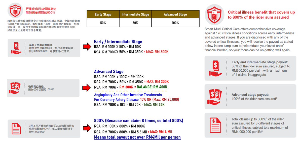Screen dimensions: 300x144
Task: Click the red arrow pointing to Early / Intermediate Stage
Action: [x=87, y=47]
